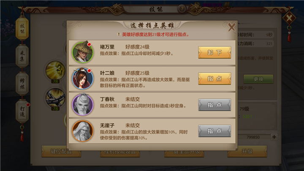Screen dimensions: 304x171
Task: Switch to 技能 lantern tab
Action: coord(22,29)
